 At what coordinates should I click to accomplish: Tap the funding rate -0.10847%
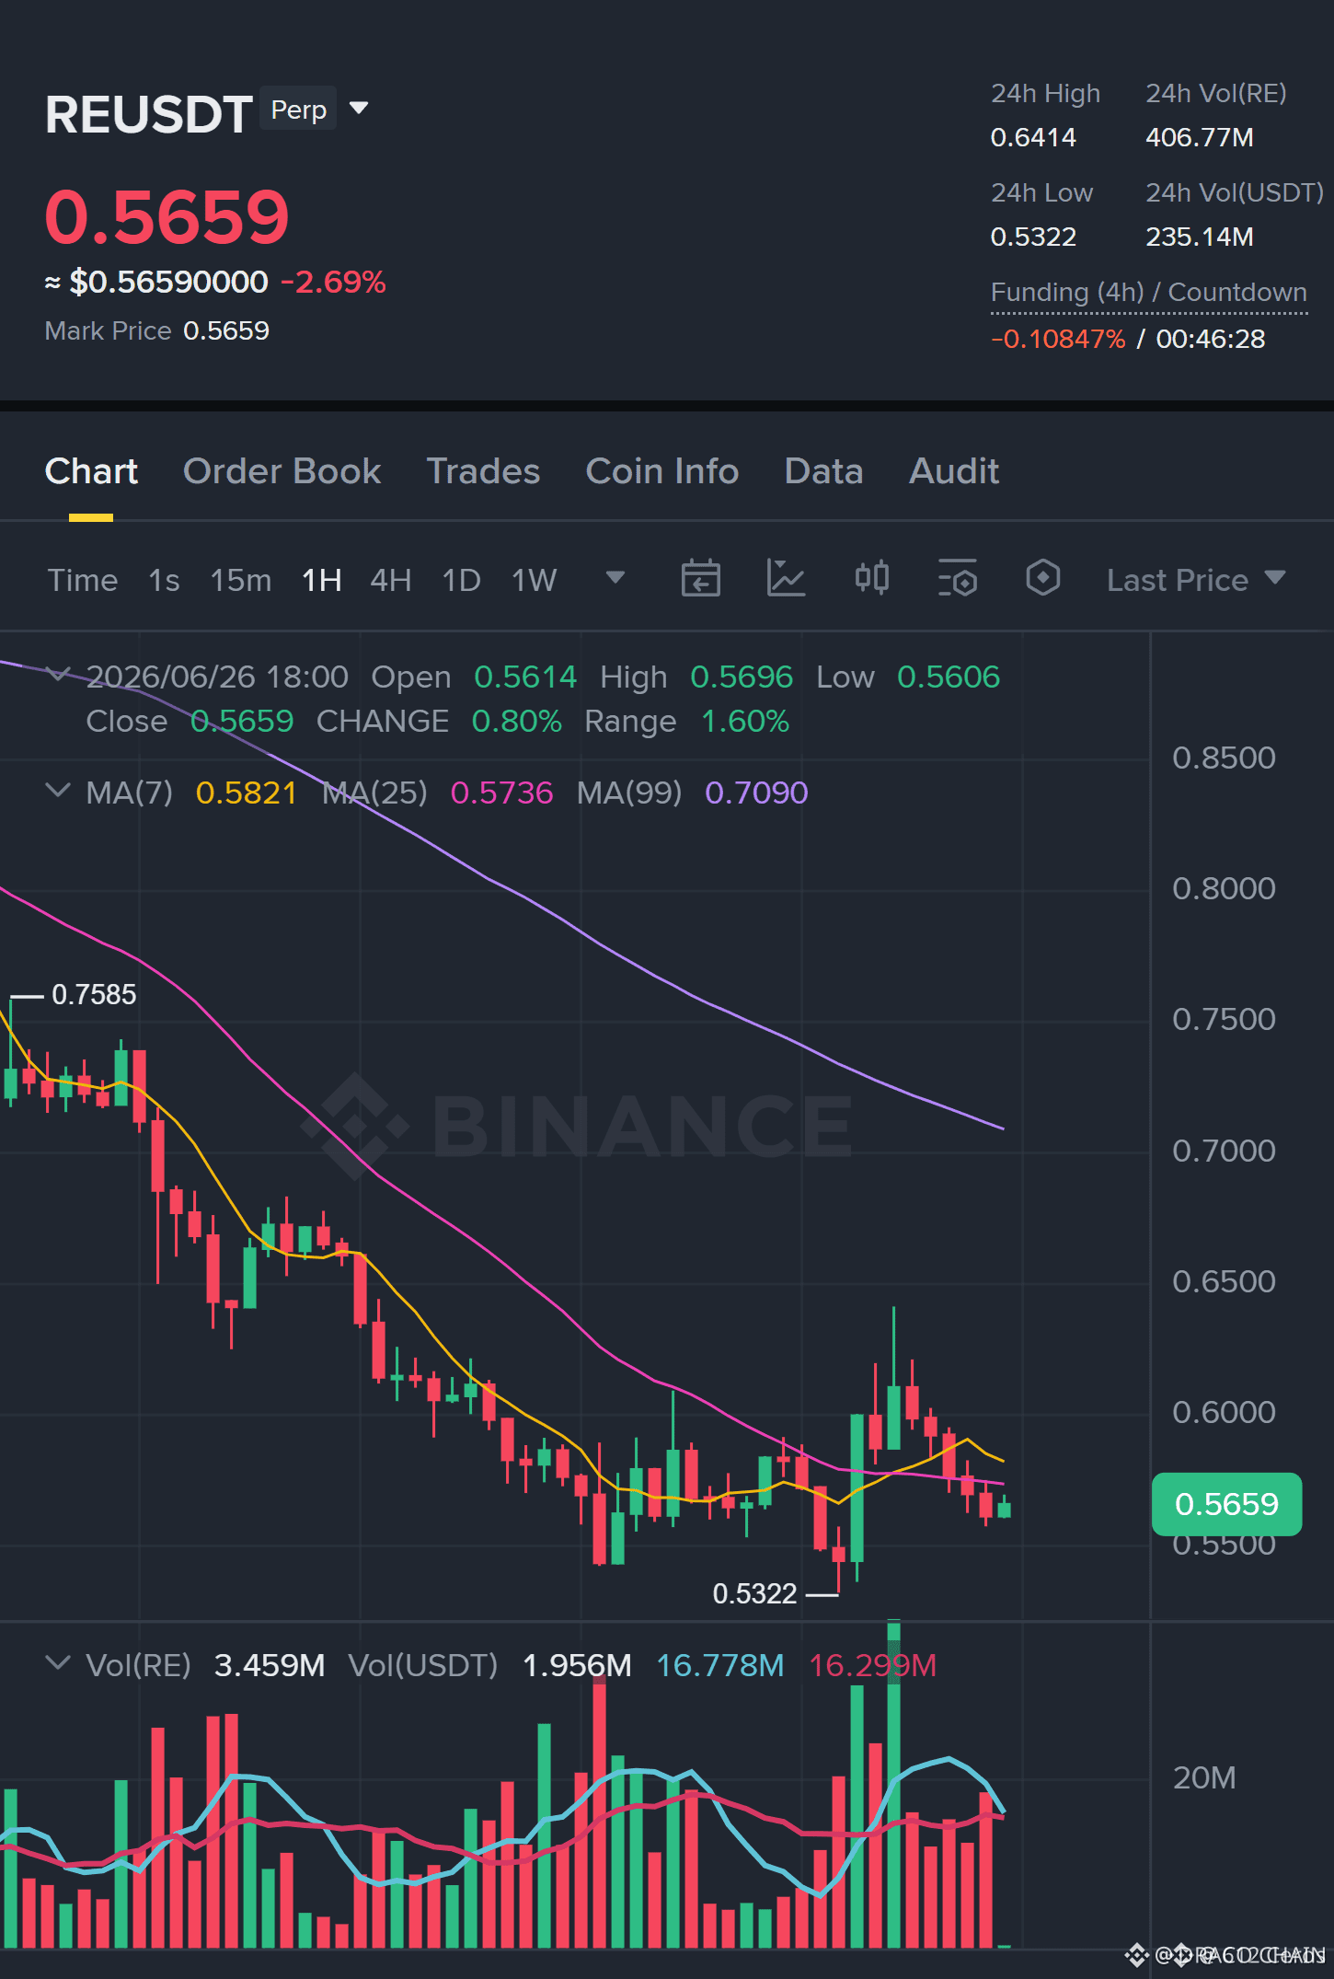(x=1058, y=339)
